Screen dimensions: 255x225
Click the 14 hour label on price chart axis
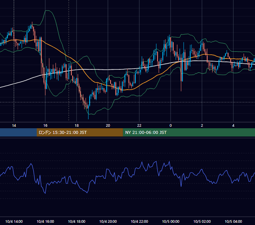14,126
